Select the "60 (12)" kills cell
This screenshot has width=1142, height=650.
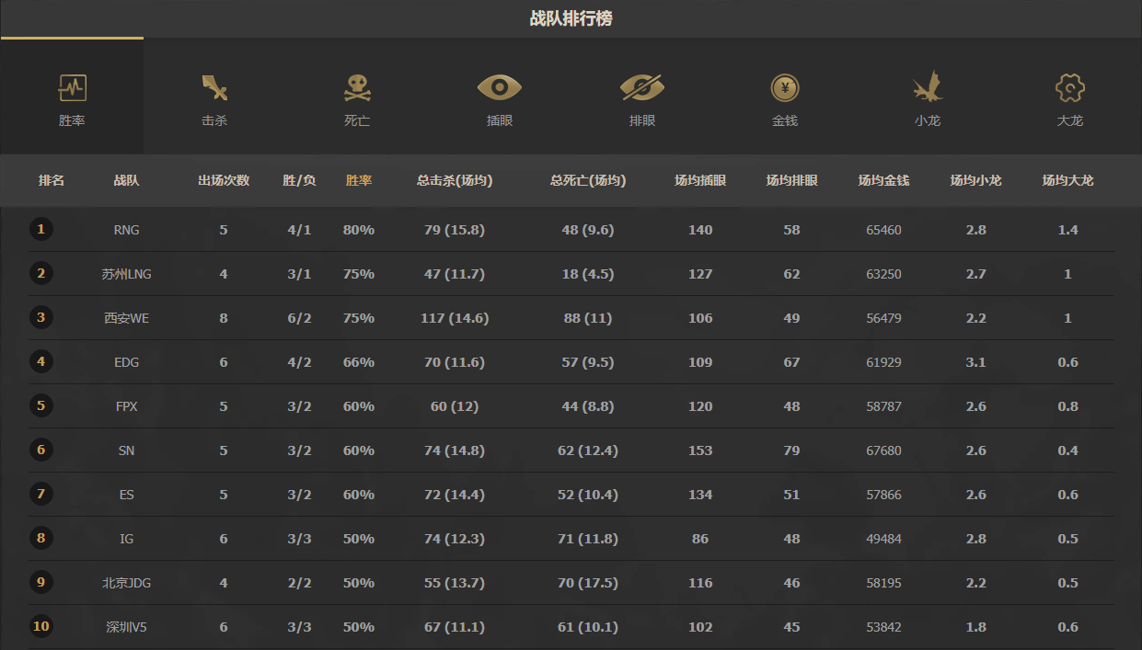click(455, 406)
